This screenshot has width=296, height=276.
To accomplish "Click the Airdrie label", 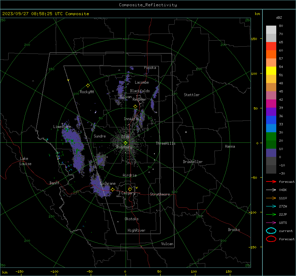I will 130,175.
